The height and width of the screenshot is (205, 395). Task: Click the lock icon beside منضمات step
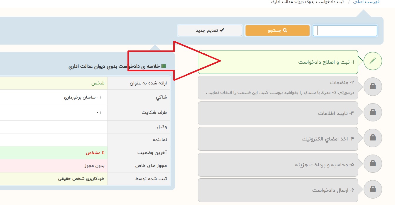pos(373,87)
